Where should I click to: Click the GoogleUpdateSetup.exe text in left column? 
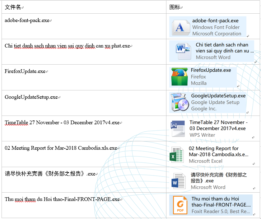pos(31,97)
